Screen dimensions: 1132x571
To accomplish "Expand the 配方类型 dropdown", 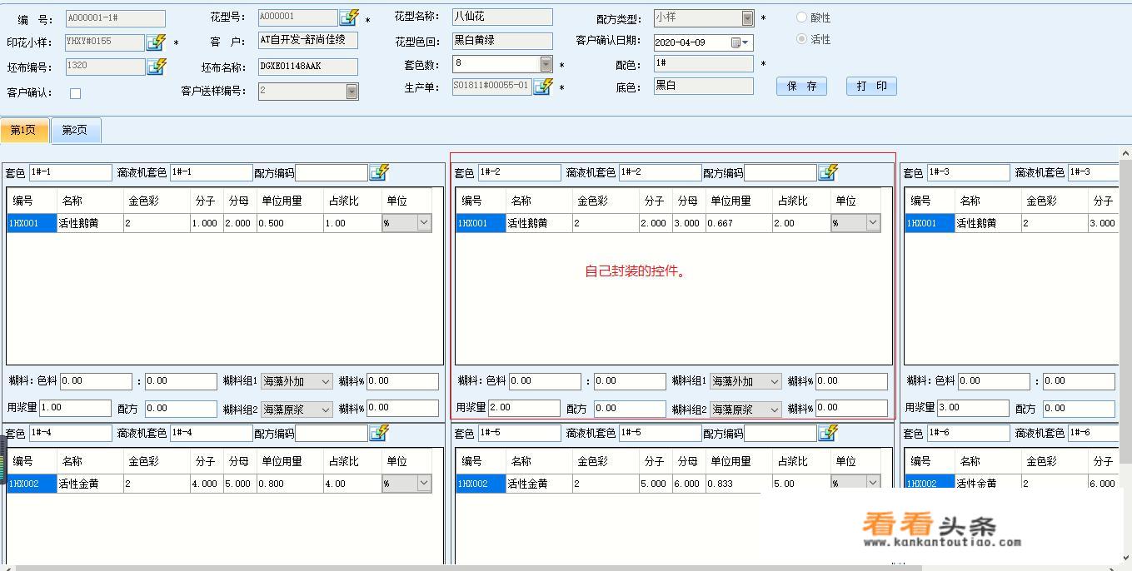I will pyautogui.click(x=747, y=17).
